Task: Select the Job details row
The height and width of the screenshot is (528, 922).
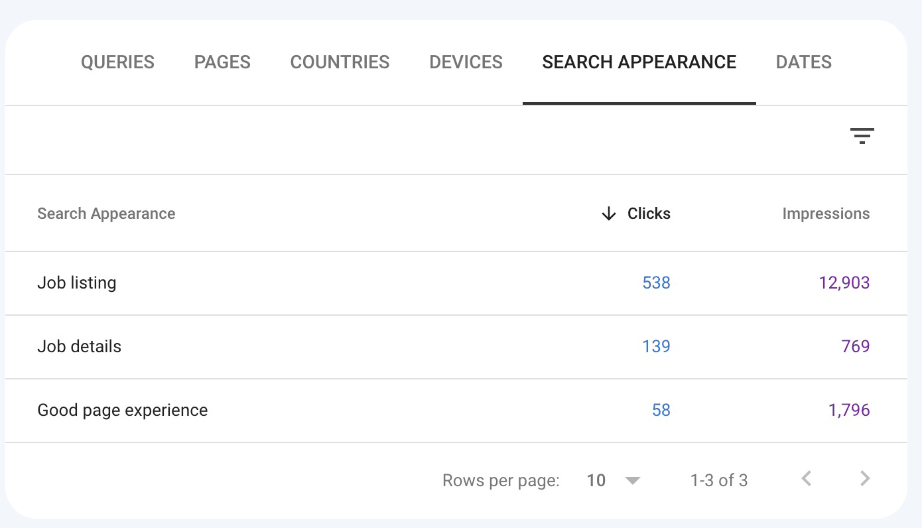Action: pos(79,346)
